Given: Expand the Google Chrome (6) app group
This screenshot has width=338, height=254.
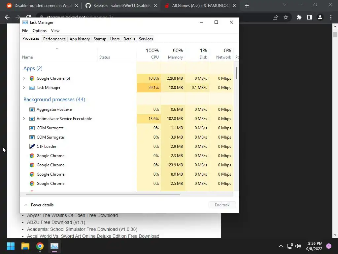Looking at the screenshot, I should (24, 78).
